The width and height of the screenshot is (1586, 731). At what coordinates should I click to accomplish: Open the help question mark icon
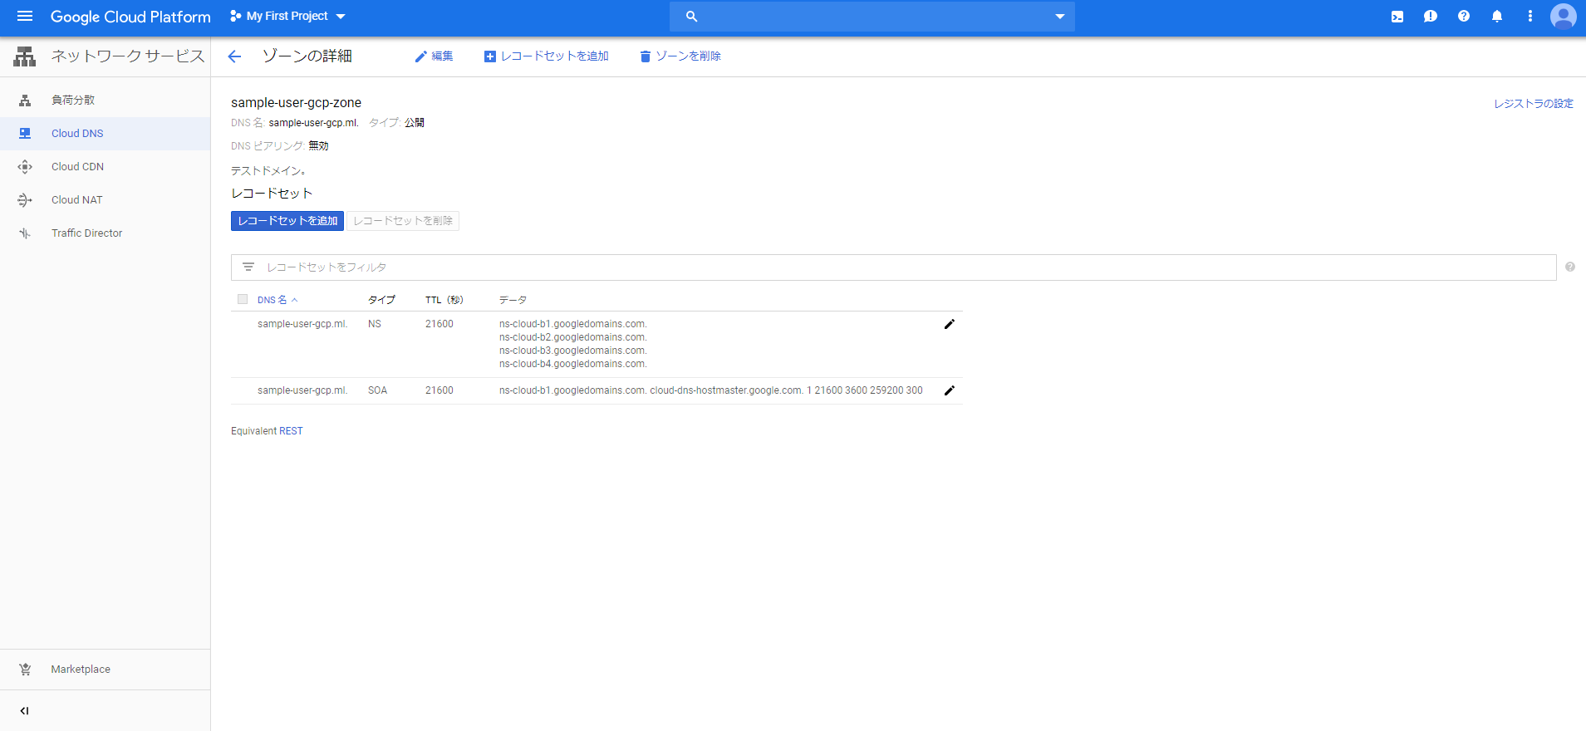click(1464, 16)
